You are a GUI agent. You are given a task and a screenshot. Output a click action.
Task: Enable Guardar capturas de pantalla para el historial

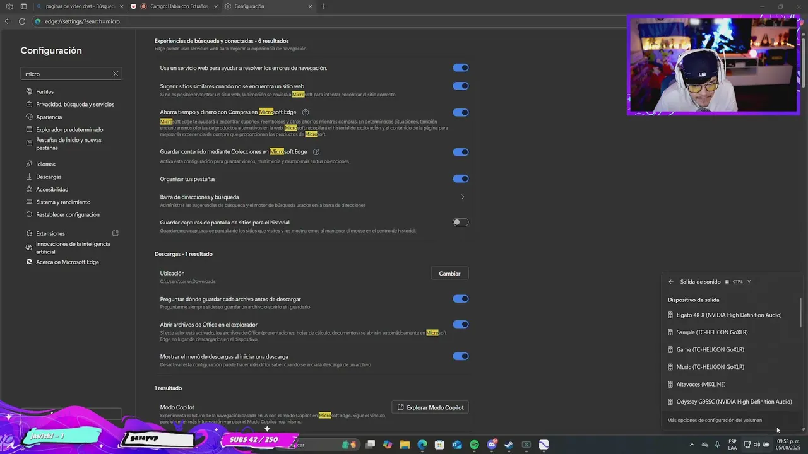[461, 222]
